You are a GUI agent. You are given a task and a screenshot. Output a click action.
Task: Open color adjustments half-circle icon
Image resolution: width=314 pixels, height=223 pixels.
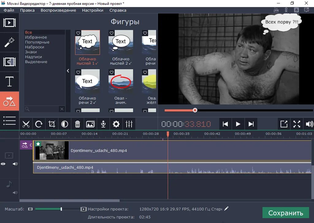point(64,124)
